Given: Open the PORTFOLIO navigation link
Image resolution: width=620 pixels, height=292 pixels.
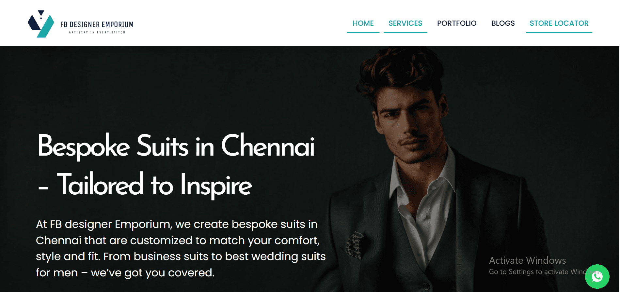Looking at the screenshot, I should click(456, 23).
